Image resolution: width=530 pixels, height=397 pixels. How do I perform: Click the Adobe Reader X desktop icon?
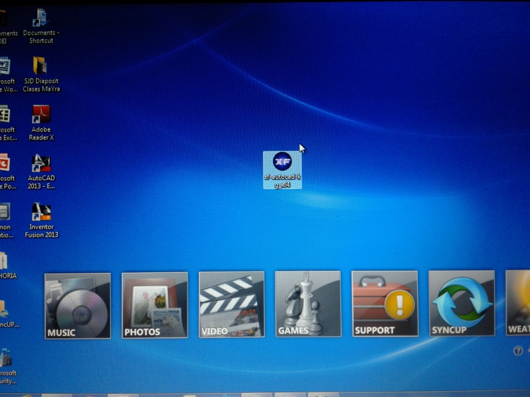[x=41, y=115]
